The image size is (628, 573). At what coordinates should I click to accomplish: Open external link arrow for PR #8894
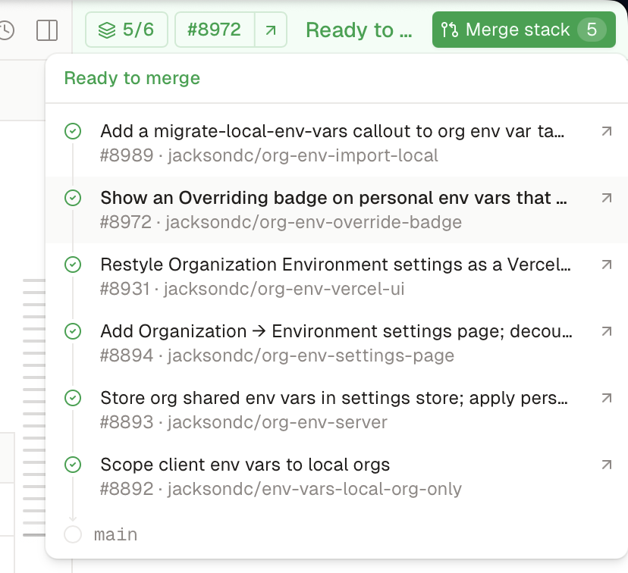pos(606,331)
